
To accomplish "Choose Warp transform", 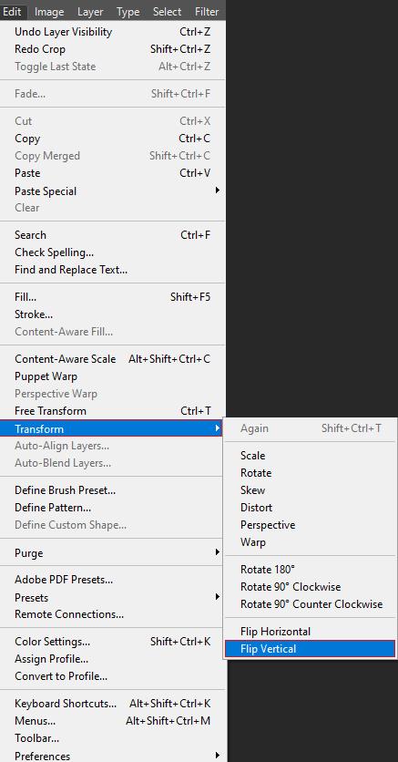I will coord(309,541).
